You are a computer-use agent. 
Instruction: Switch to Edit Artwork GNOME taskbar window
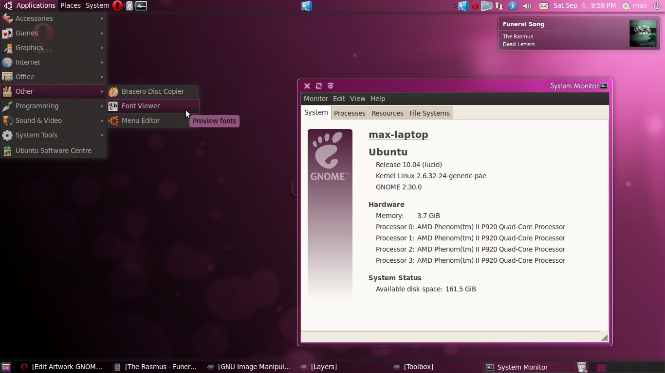[x=62, y=367]
